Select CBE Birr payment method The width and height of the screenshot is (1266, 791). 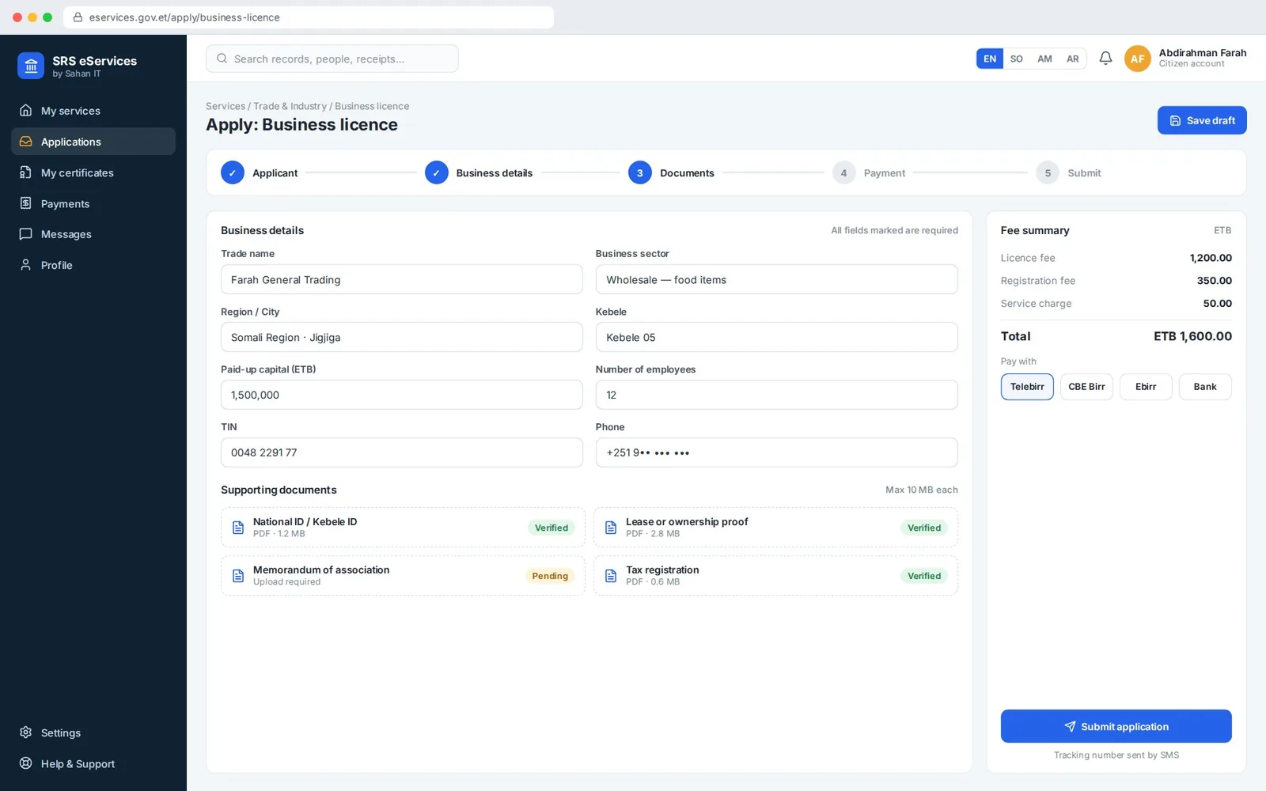click(1086, 387)
